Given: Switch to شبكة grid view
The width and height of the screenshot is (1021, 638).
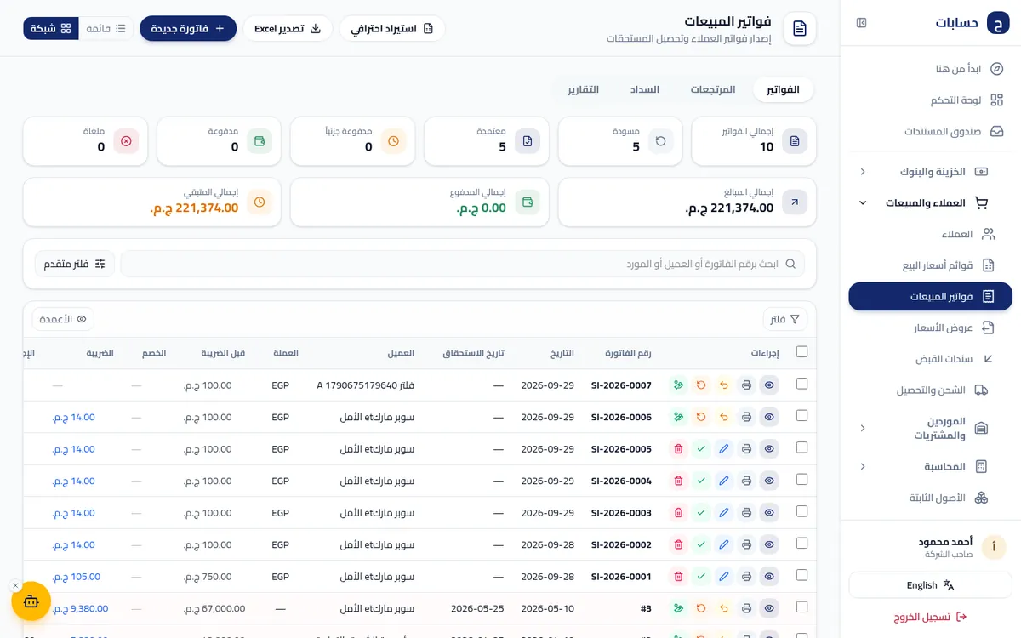Looking at the screenshot, I should point(51,28).
